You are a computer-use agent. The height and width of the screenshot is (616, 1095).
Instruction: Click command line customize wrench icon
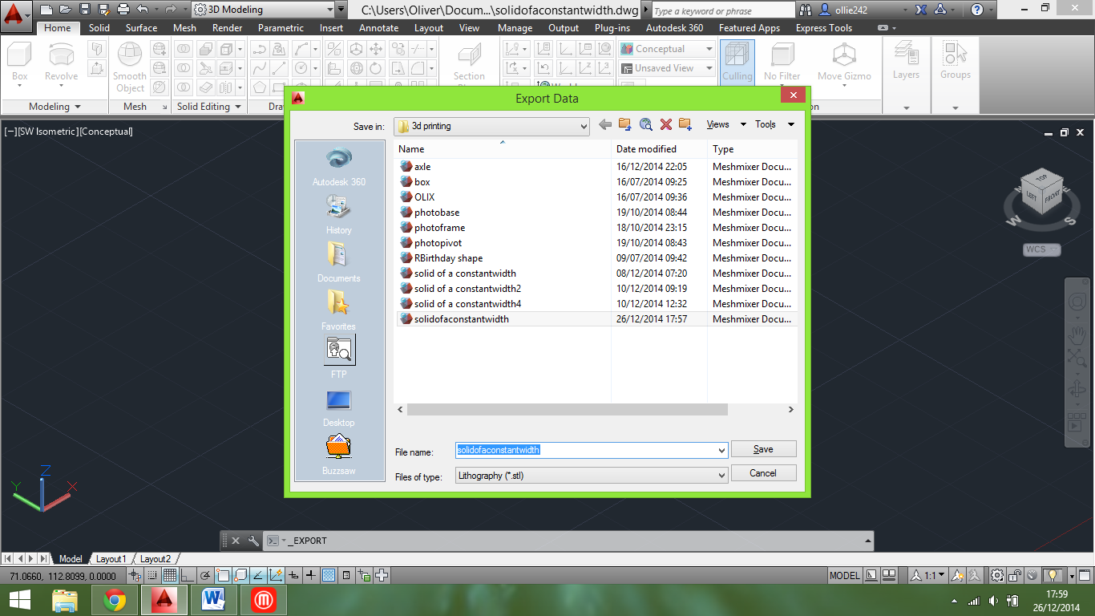pos(253,541)
